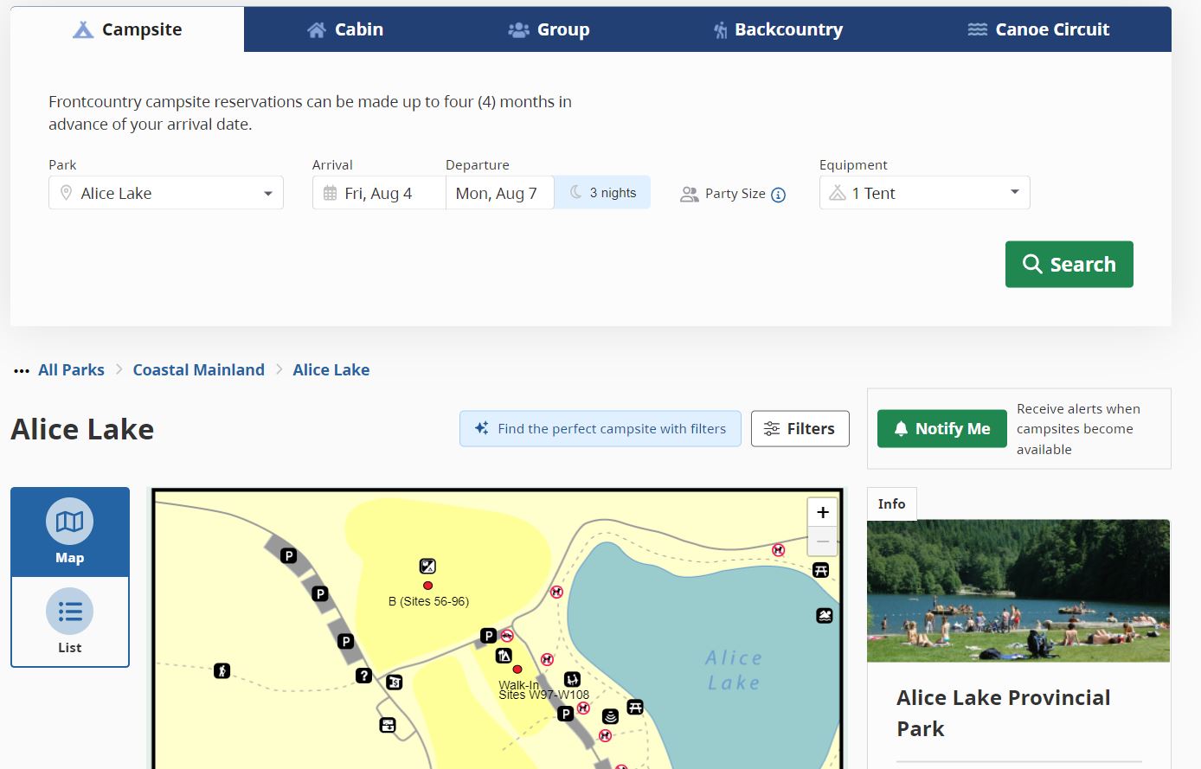This screenshot has height=769, width=1201.
Task: Click the breadcrumb ellipsis icon
Action: 22,371
